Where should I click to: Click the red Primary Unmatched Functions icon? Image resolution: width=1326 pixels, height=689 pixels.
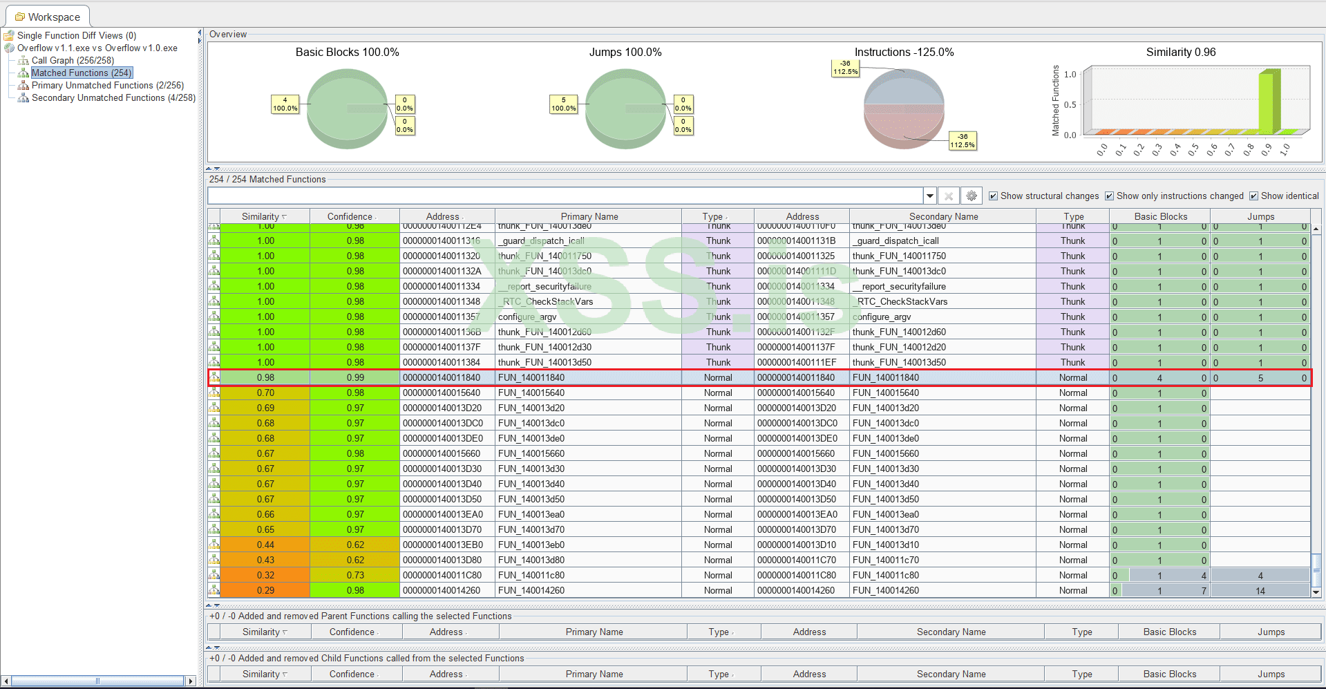point(23,86)
